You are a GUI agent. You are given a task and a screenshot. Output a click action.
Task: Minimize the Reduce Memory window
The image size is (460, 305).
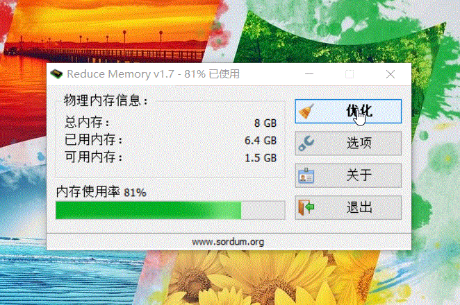pos(309,74)
